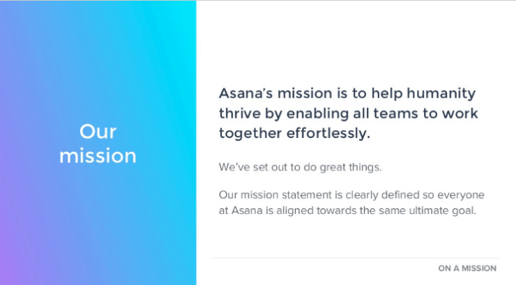
Task: Select the bold Asana's mission headline
Action: [348, 113]
